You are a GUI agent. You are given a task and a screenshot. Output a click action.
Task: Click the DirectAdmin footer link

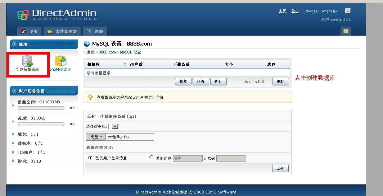149,192
